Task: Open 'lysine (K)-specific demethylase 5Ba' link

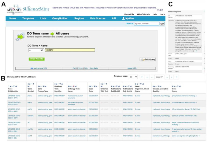Action: pos(184,116)
